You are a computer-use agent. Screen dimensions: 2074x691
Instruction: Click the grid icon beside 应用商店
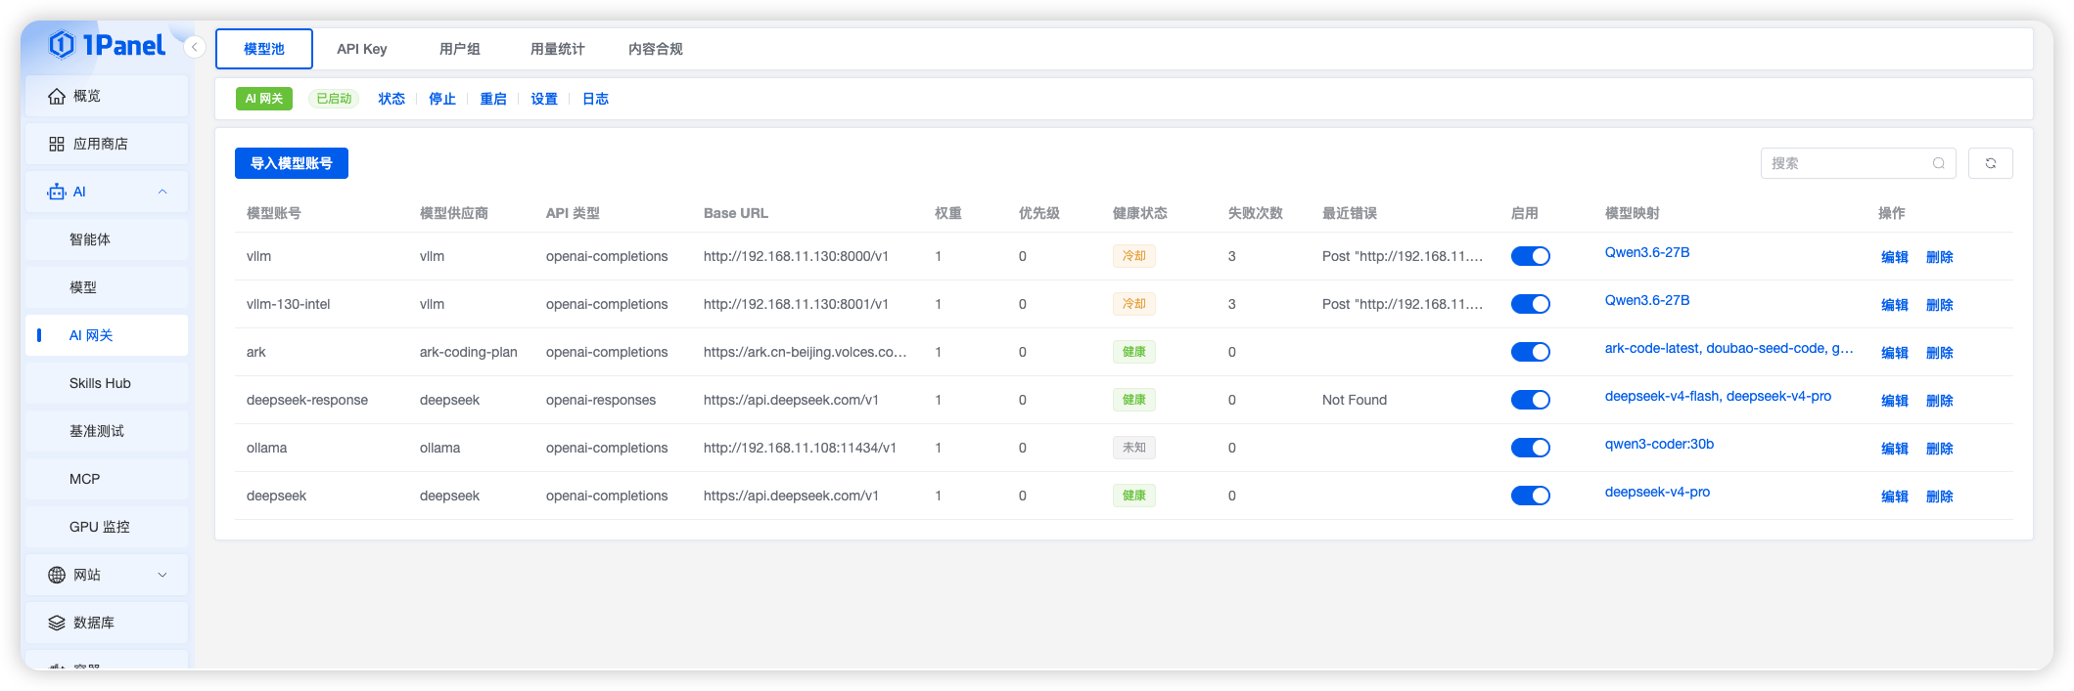[57, 144]
